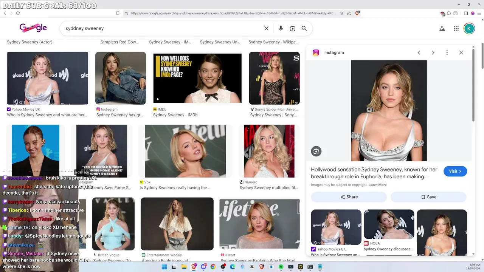Click the Save button in preview panel
This screenshot has width=484, height=272.
429,197
